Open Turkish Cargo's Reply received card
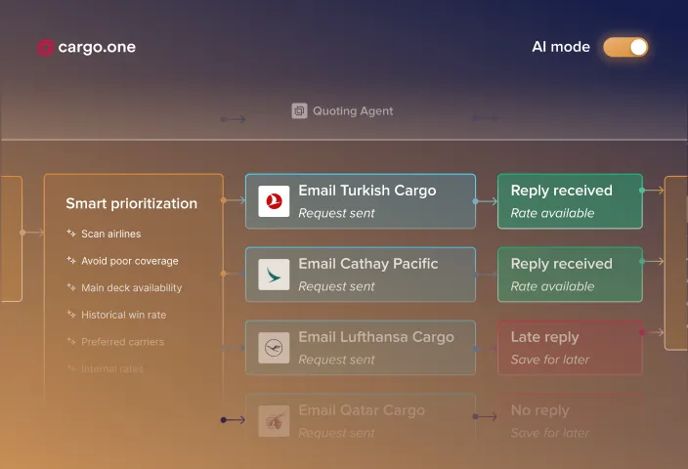Image resolution: width=688 pixels, height=469 pixels. pos(570,201)
